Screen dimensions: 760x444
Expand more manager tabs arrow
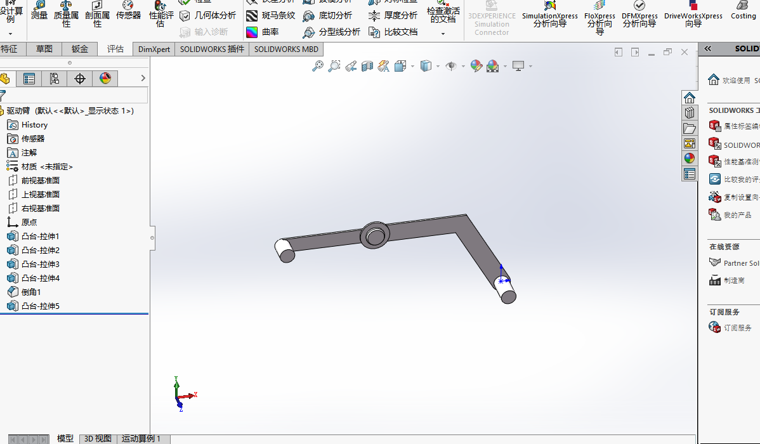point(143,78)
